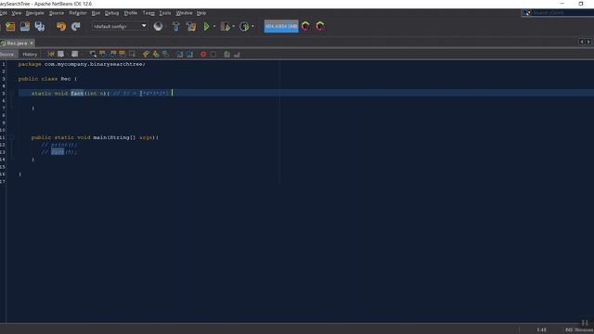Collapse the main method code fold
This screenshot has height=334, width=594.
(12, 137)
